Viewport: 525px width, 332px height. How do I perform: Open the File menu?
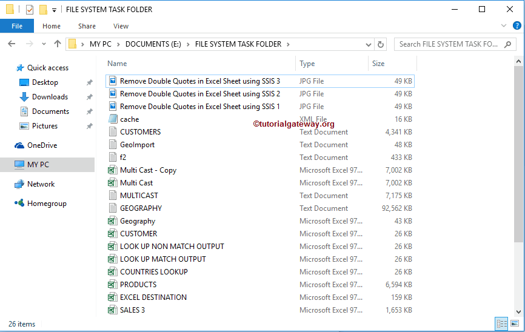[x=17, y=26]
